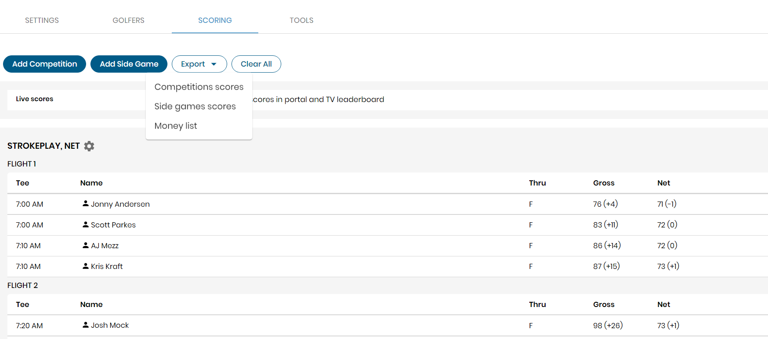
Task: Click the Add Side Game button
Action: (129, 64)
